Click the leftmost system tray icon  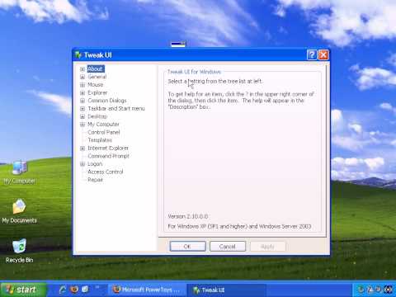pos(361,290)
